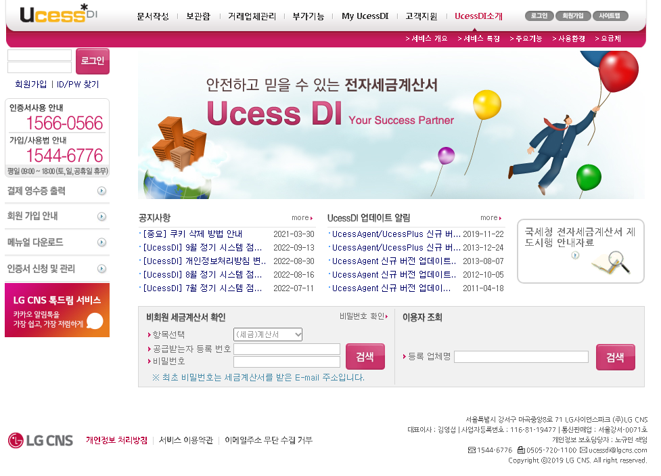Viewport: 661px width, 476px height.
Task: Open UcessDI소개 menu
Action: (x=478, y=16)
